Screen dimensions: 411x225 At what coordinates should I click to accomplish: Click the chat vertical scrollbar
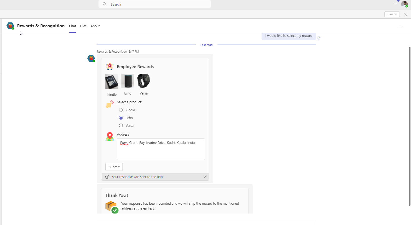click(409, 125)
